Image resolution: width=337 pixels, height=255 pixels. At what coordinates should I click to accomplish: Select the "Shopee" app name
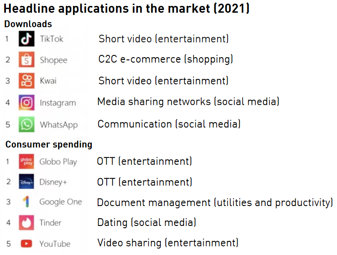pos(54,60)
